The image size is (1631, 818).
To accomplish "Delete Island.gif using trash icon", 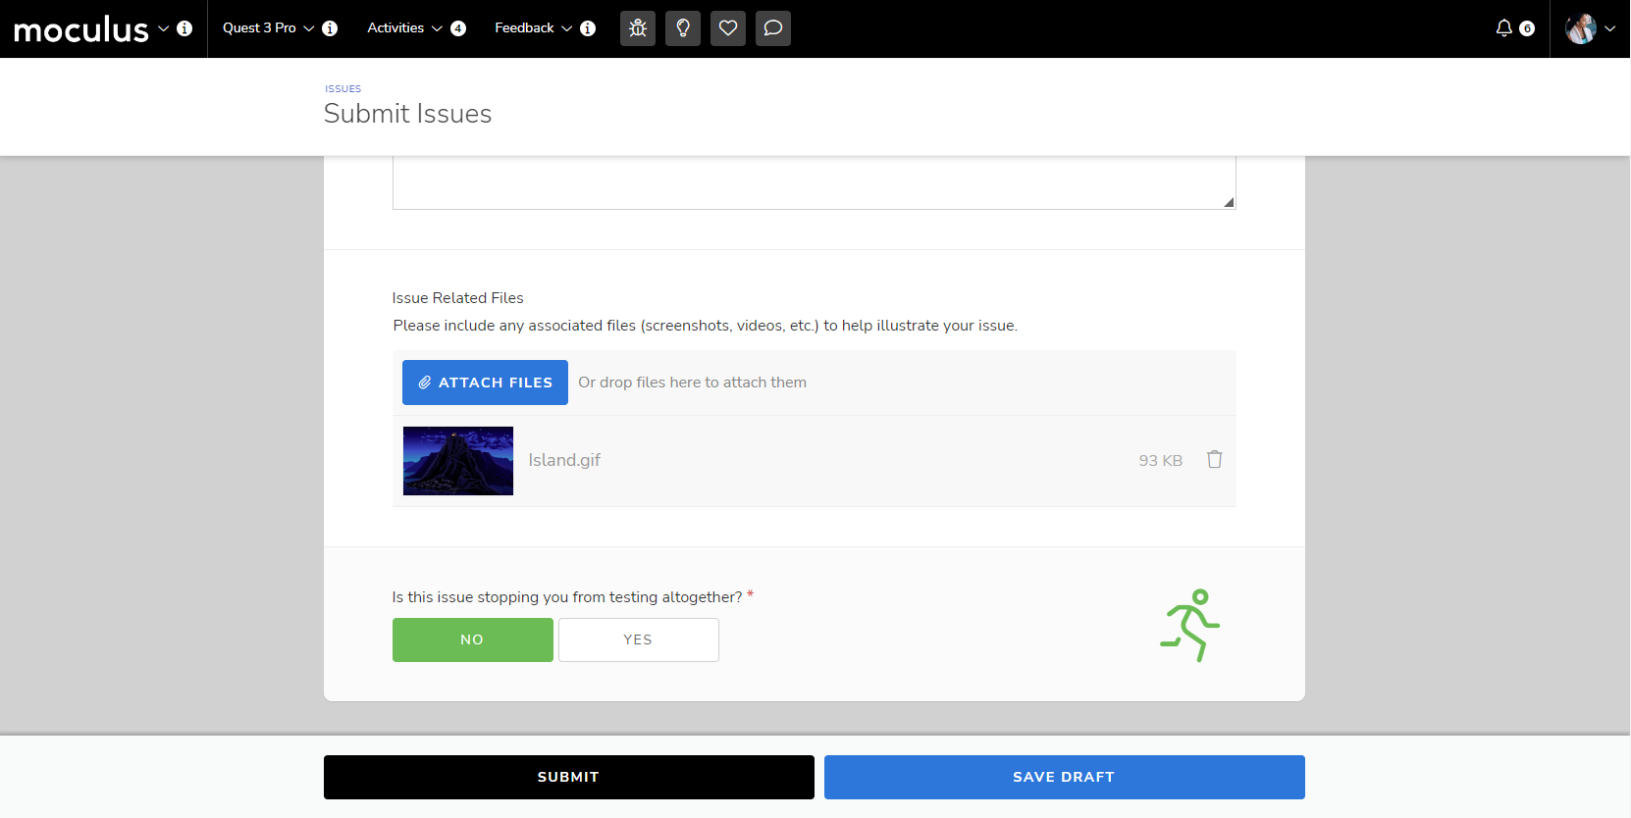I will (x=1214, y=460).
